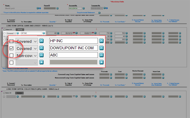Click the minus icon beside proceeds value 55
The width and height of the screenshot is (190, 118).
coord(111,36)
